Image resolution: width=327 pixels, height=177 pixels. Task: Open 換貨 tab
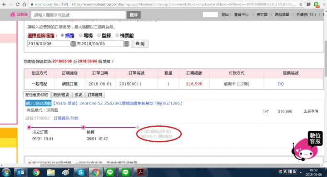point(78,95)
